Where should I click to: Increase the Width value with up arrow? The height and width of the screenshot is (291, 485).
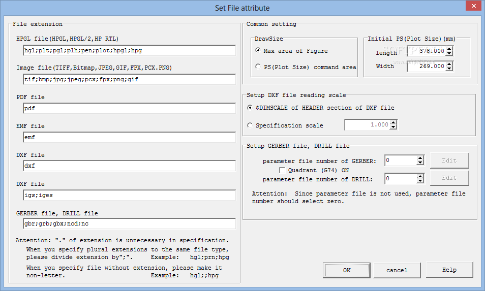(449, 63)
